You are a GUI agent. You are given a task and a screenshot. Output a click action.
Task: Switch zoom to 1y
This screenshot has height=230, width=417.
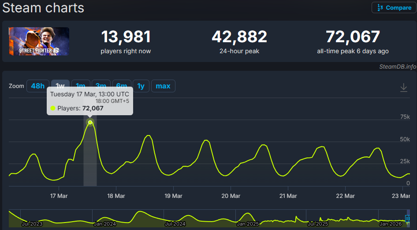pyautogui.click(x=141, y=86)
